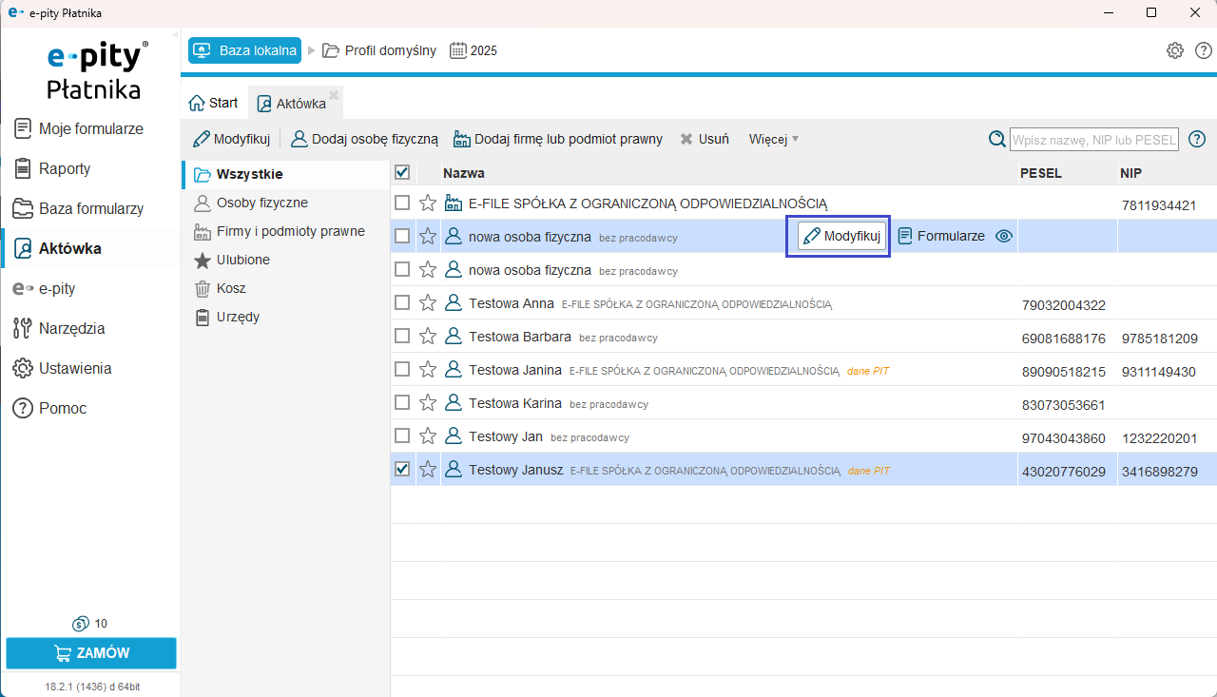Uncheck the Testowy Janusz checkbox
This screenshot has width=1217, height=697.
click(402, 469)
